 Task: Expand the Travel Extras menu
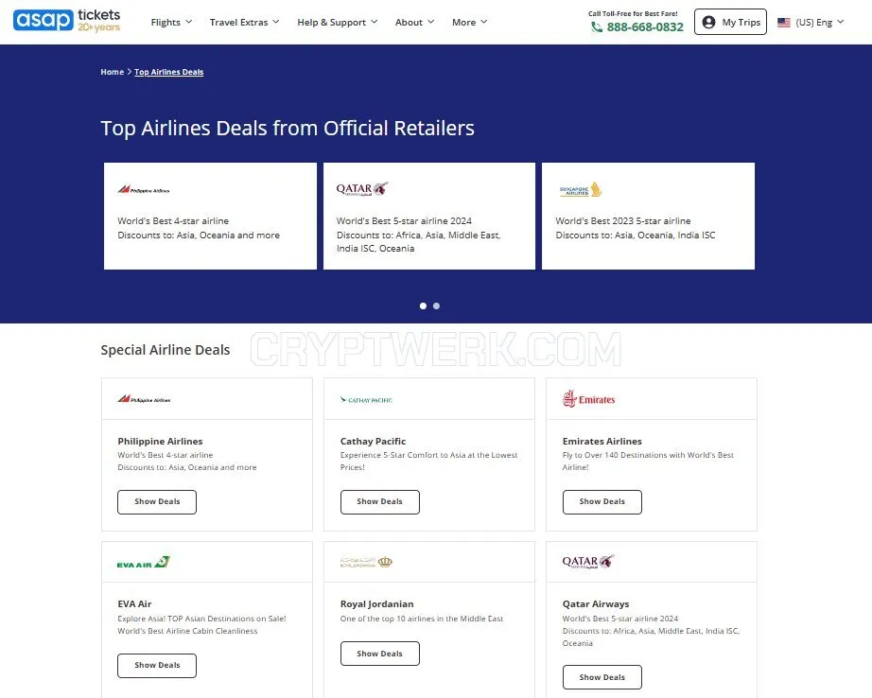click(x=244, y=23)
